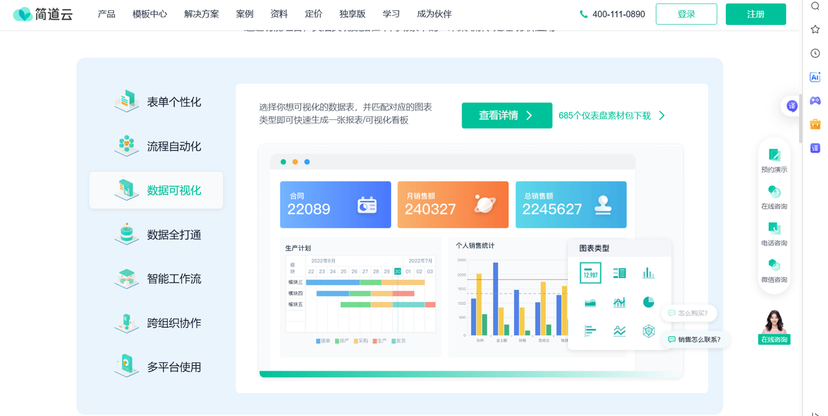This screenshot has height=416, width=828.
Task: Select the table list chart type icon
Action: (620, 273)
